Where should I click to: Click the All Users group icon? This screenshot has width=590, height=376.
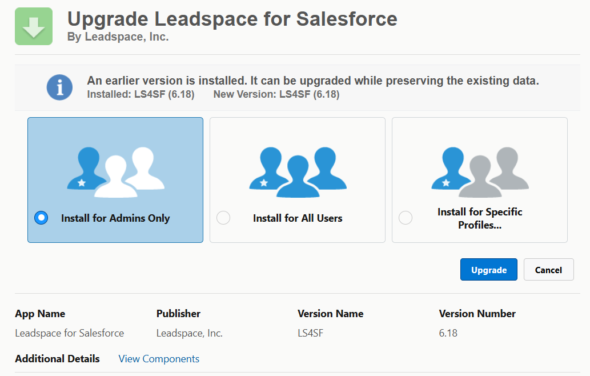(298, 172)
